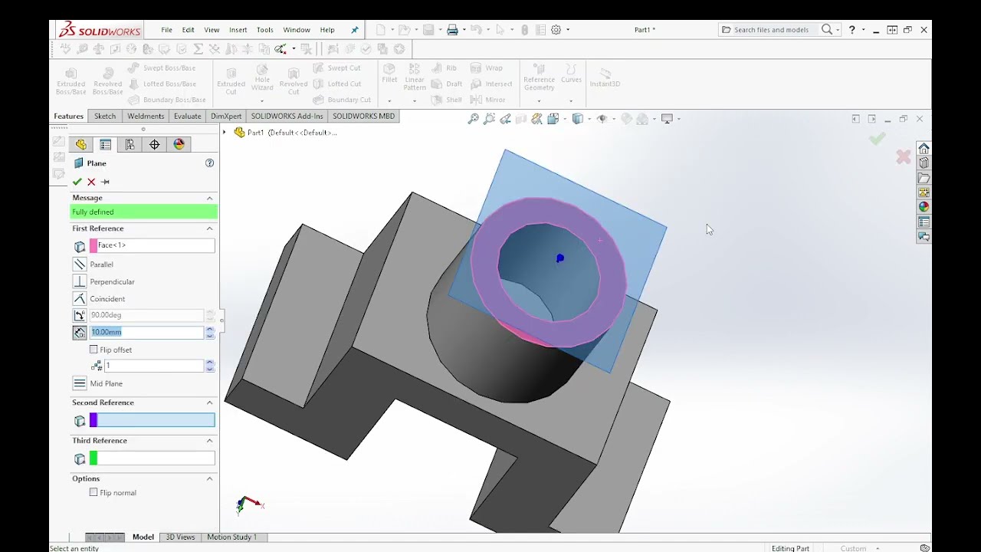Screen dimensions: 981x552
Task: Open SOLIDWORKS Forum in task pane
Action: click(924, 237)
